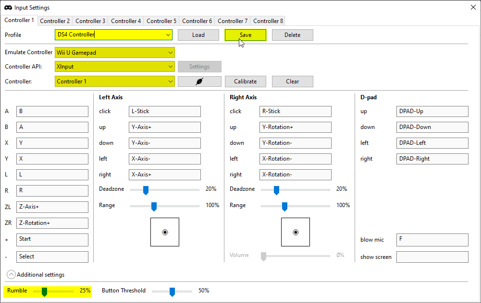Open the Controller API dropdown
481x303 pixels.
(171, 67)
